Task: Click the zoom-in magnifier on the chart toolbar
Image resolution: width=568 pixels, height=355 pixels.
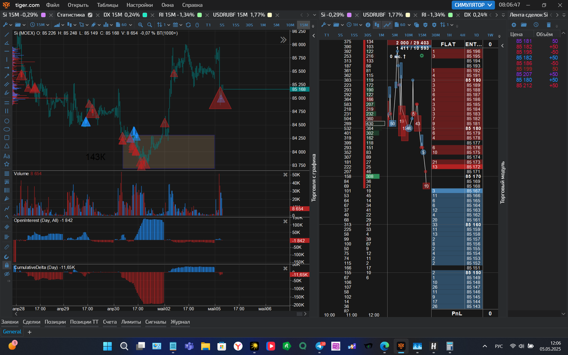Action: pyautogui.click(x=141, y=25)
